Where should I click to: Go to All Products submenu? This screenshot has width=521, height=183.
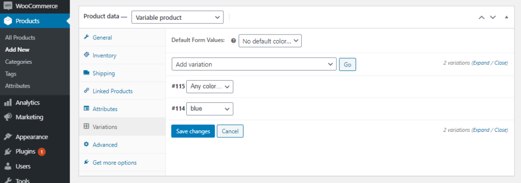[x=20, y=38]
